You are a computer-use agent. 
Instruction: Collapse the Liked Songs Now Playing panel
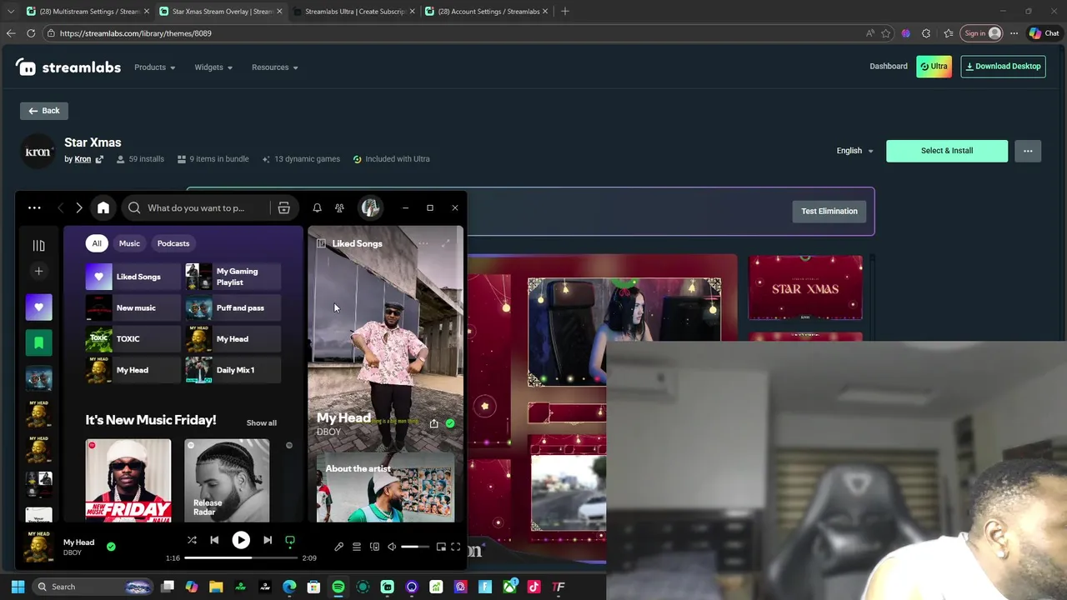(x=321, y=243)
